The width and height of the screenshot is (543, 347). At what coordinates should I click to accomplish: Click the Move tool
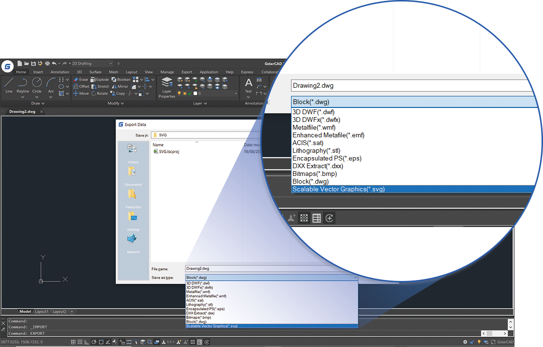tap(81, 93)
